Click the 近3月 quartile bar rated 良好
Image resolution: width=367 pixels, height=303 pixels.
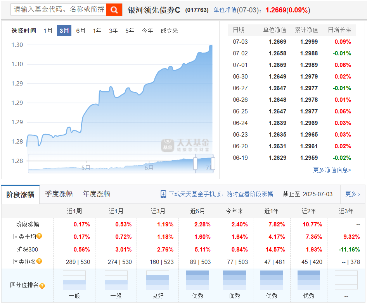click(x=158, y=280)
